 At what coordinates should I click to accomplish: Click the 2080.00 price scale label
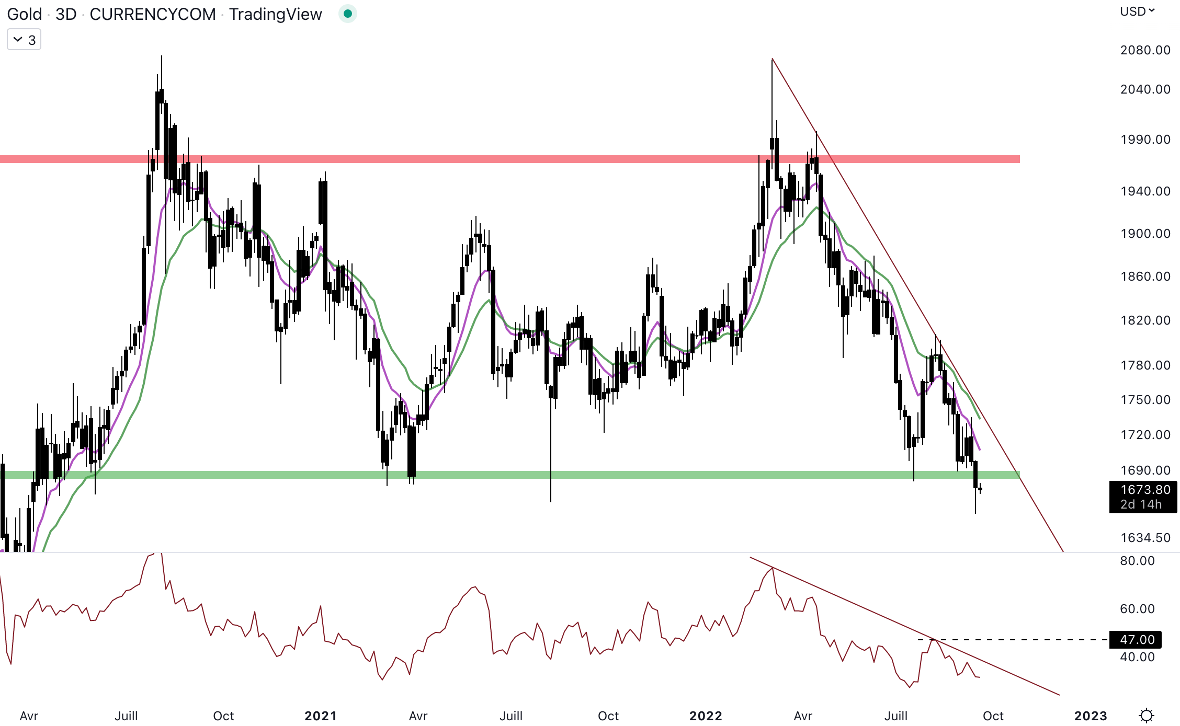[x=1145, y=50]
